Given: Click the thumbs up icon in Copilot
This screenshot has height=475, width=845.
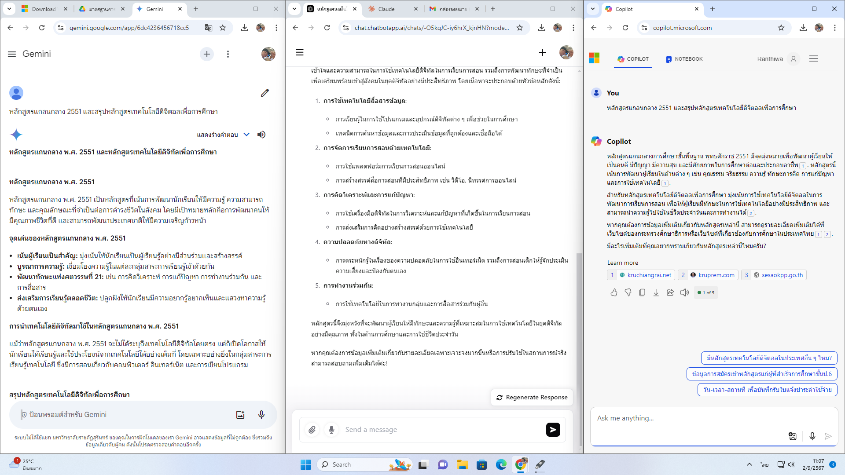Looking at the screenshot, I should (x=614, y=292).
